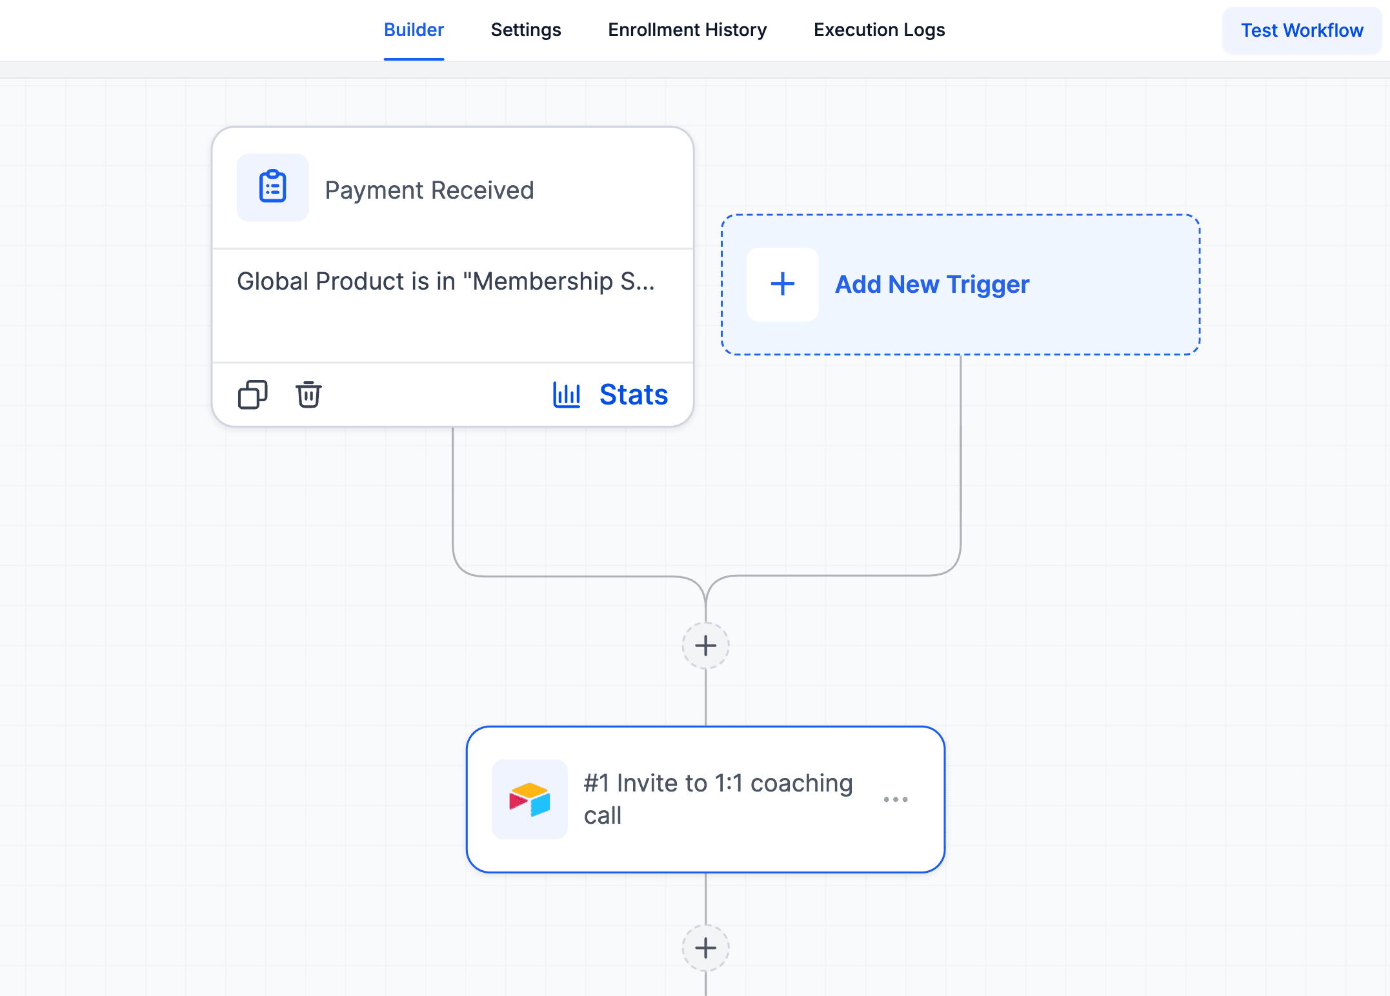Viewport: 1390px width, 996px height.
Task: Delete the trigger using trash icon
Action: (x=308, y=395)
